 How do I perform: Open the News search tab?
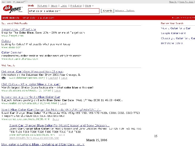[54, 6]
